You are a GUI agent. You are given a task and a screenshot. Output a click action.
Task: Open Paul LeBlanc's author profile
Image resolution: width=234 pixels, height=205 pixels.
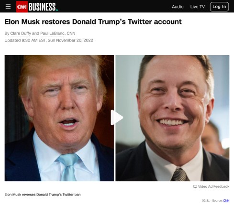pyautogui.click(x=52, y=33)
